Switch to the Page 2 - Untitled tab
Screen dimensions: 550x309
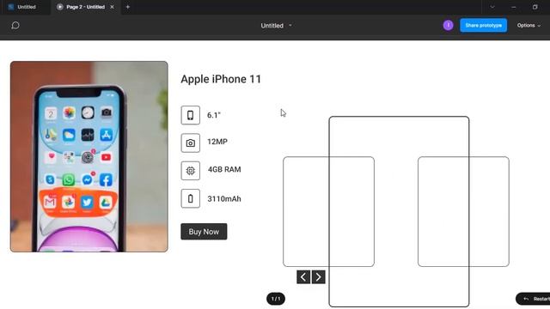[85, 7]
